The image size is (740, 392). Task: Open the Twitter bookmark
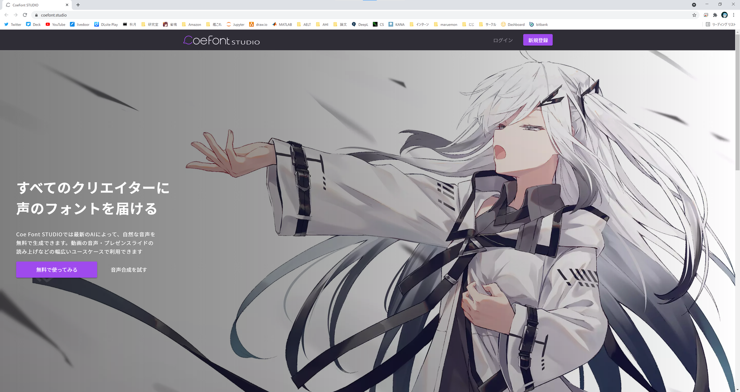coord(13,24)
